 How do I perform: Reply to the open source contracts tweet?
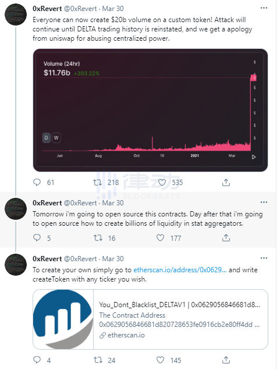pyautogui.click(x=37, y=238)
